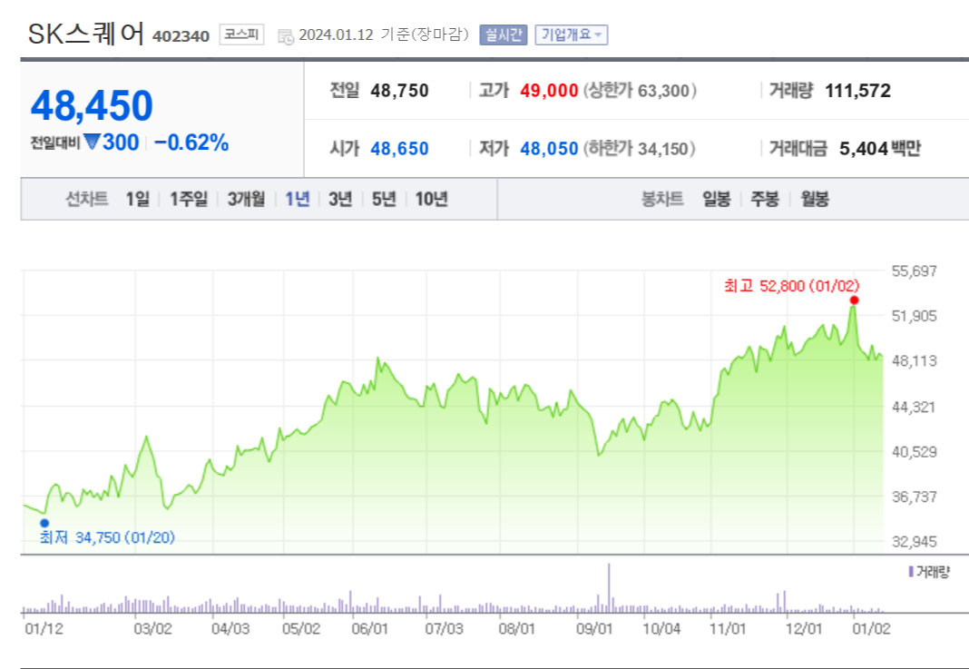Click the 저가 value 48,050

pos(549,149)
